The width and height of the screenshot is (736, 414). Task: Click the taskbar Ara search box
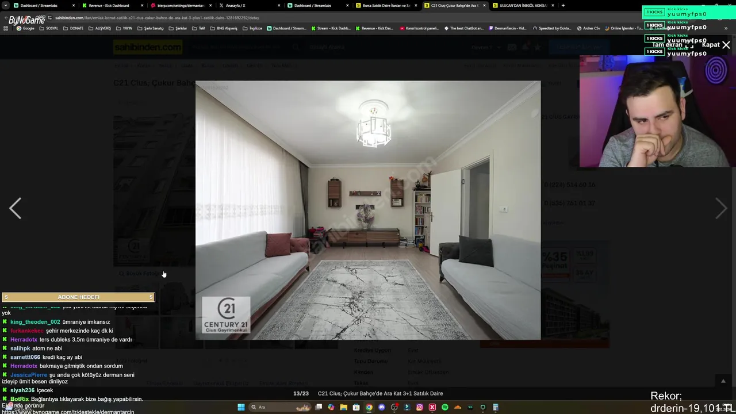pos(280,407)
